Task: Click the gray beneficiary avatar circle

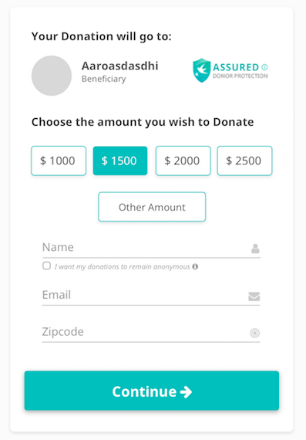Action: (52, 76)
